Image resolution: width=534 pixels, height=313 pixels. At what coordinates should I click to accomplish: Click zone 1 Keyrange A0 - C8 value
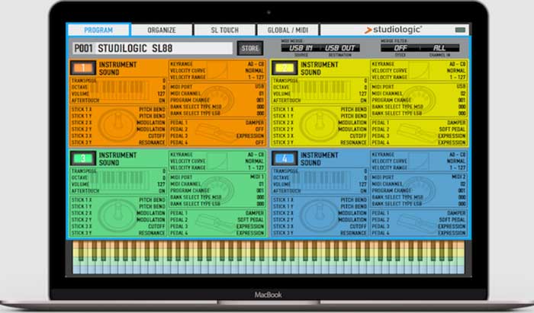coord(256,64)
